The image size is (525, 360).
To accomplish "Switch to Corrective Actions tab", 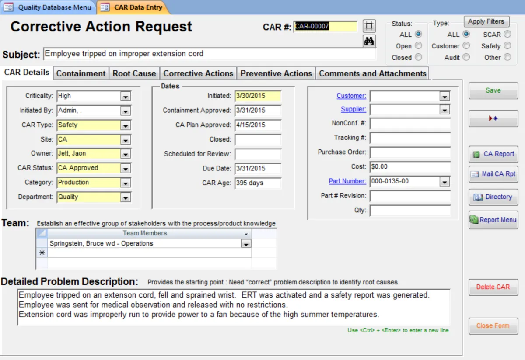I will pyautogui.click(x=198, y=73).
